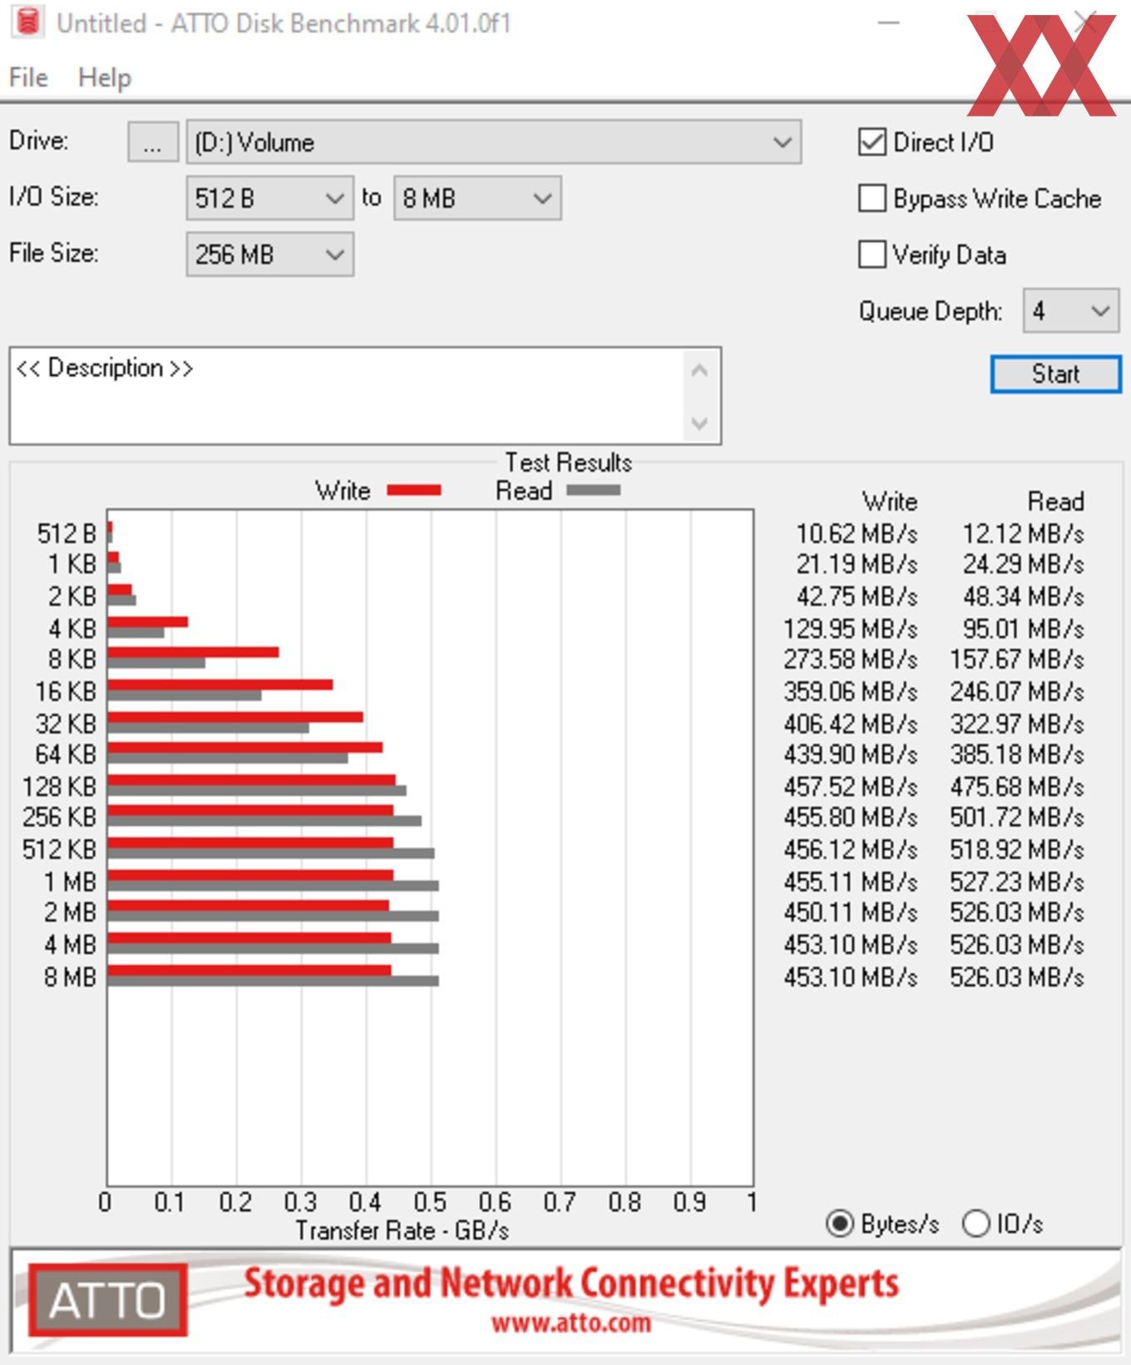
Task: Open the 512 B minimum I/O size dropdown
Action: [x=270, y=198]
